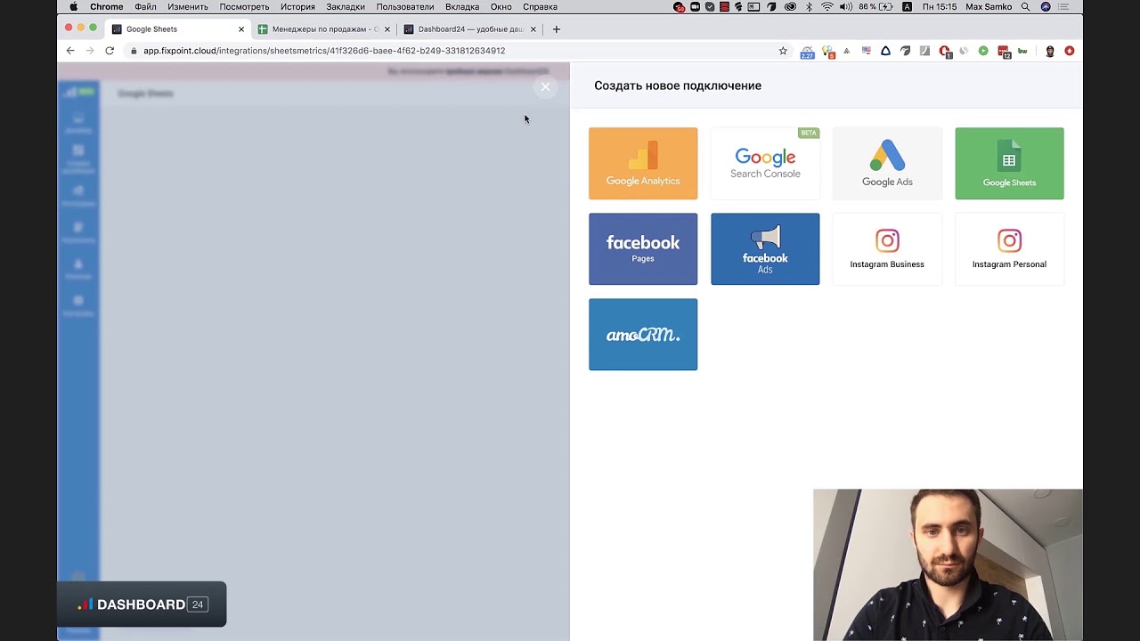Image resolution: width=1140 pixels, height=641 pixels.
Task: Go back in browser history
Action: pos(70,51)
